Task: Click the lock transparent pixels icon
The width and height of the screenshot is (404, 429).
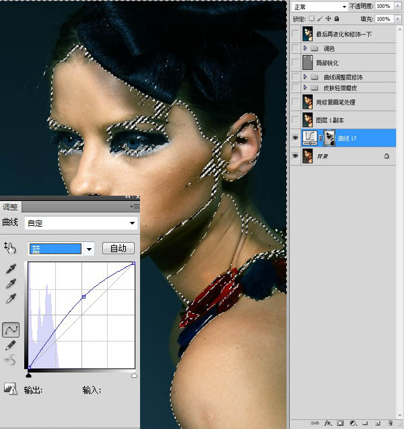Action: 312,19
